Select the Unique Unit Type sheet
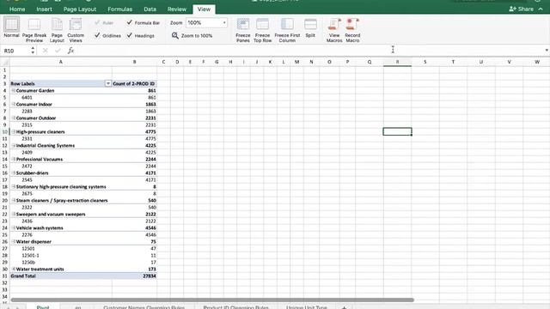This screenshot has width=550, height=309. [306, 307]
